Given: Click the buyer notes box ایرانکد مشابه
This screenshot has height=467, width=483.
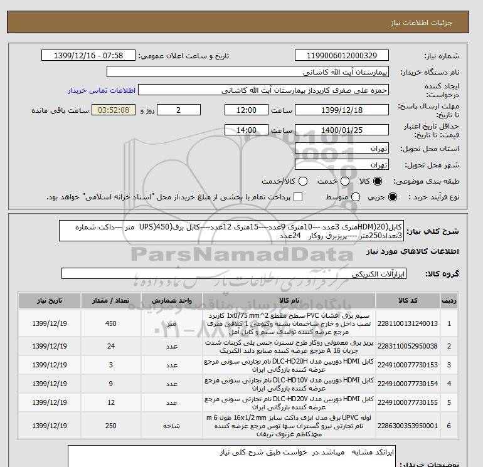Looking at the screenshot, I should coord(231,456).
